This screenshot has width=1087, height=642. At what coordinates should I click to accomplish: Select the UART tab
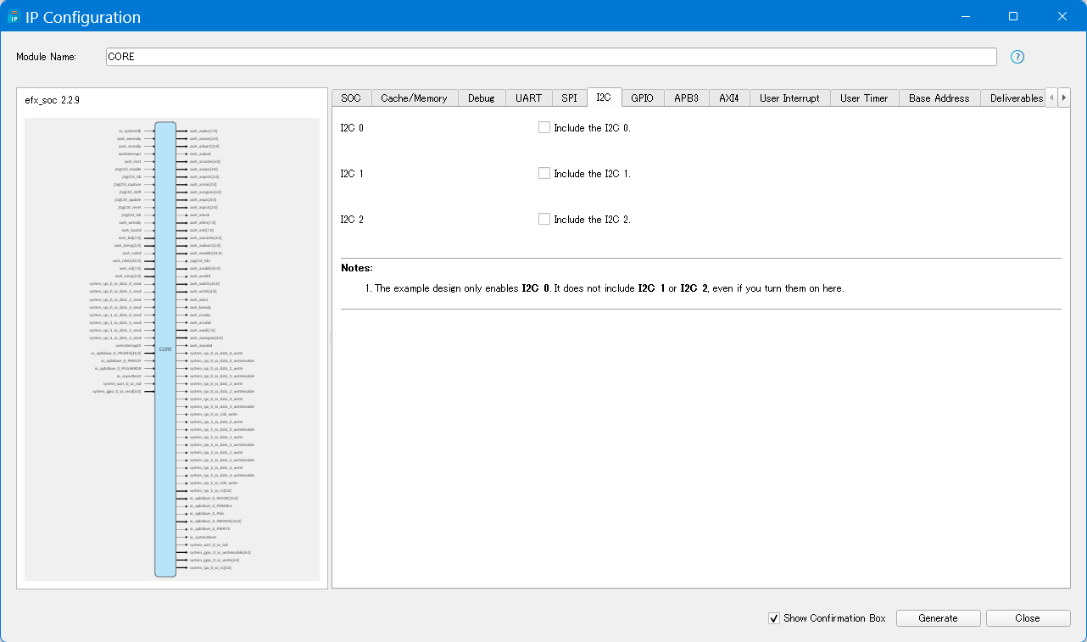(x=528, y=98)
